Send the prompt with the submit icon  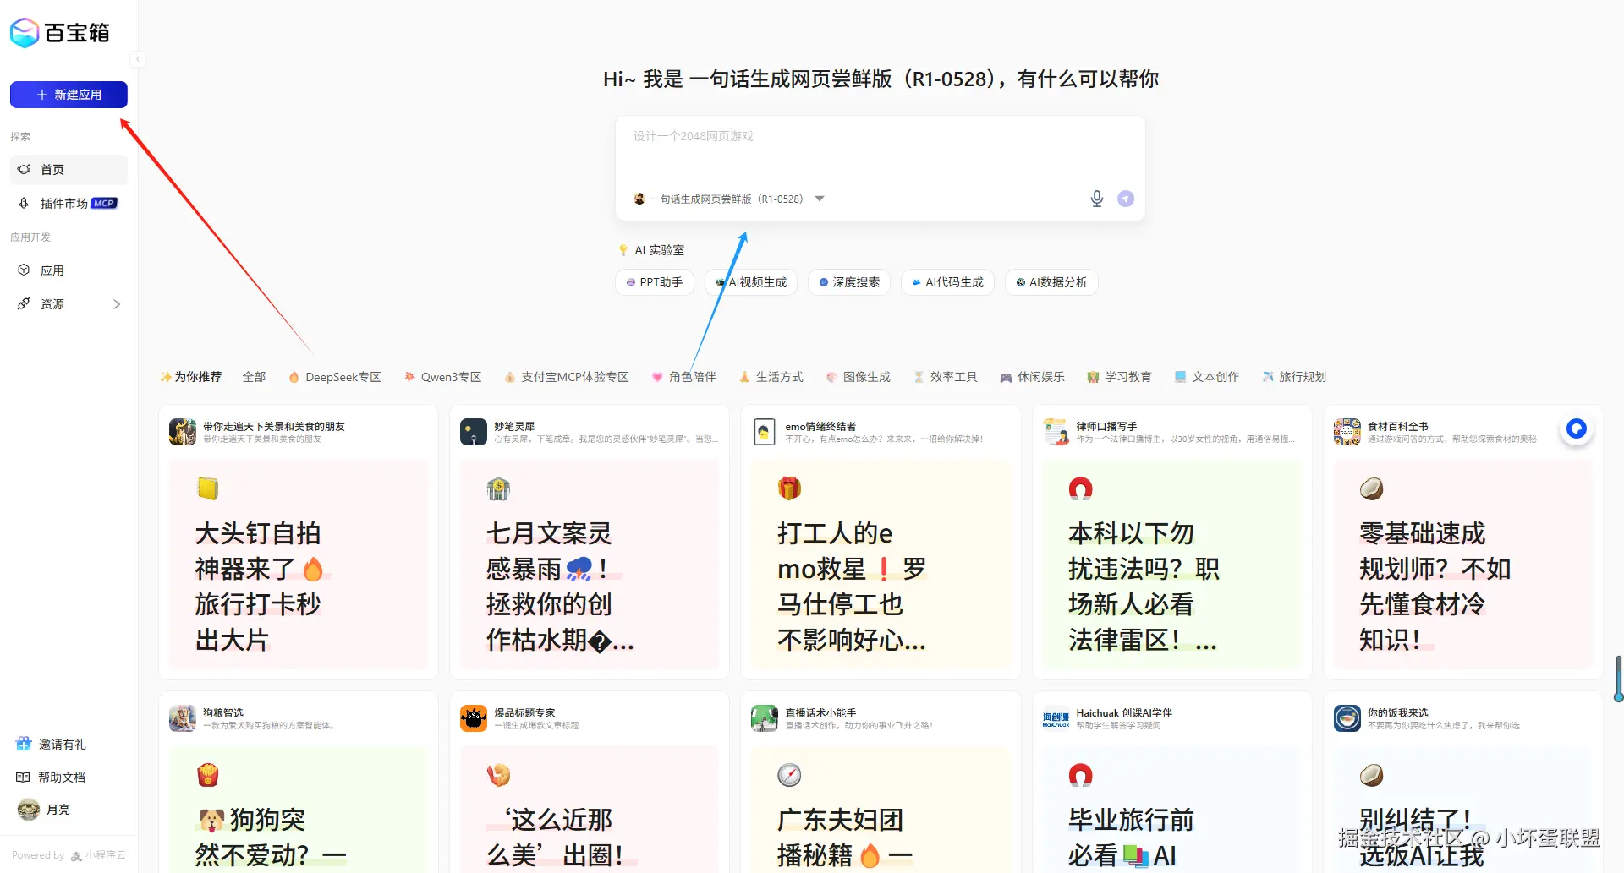pos(1126,199)
